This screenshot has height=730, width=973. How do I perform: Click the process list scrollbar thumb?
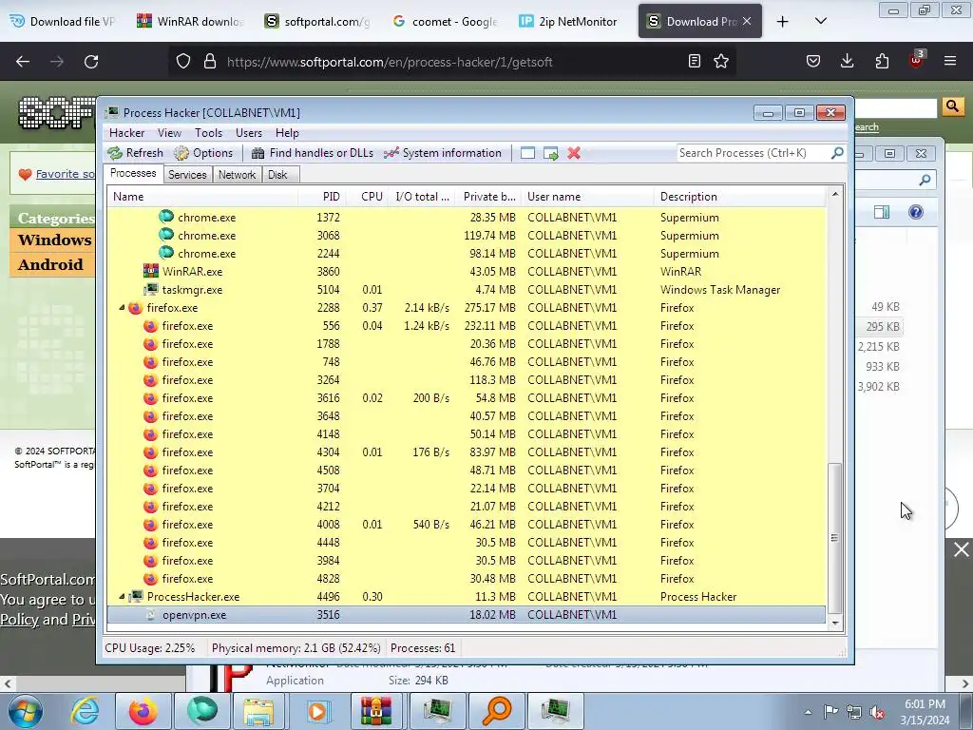click(835, 538)
